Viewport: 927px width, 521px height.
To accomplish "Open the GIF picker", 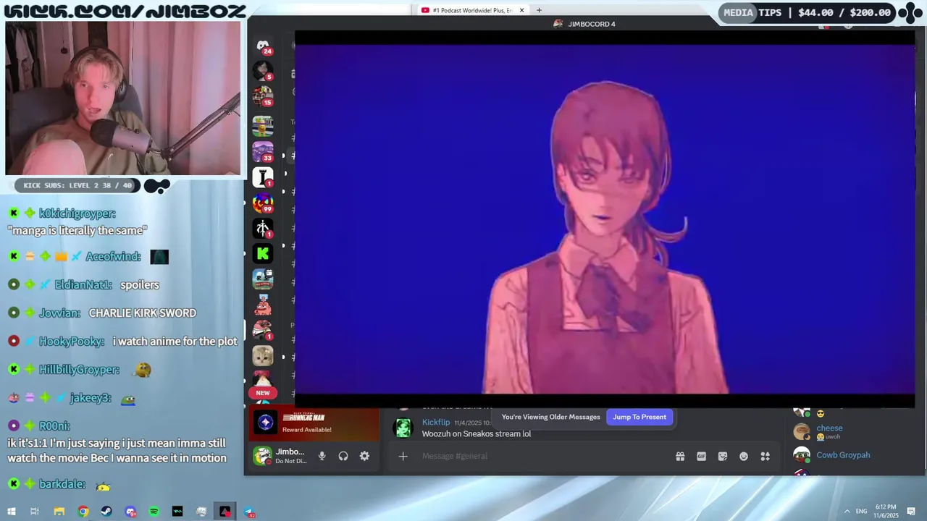I will pyautogui.click(x=701, y=456).
